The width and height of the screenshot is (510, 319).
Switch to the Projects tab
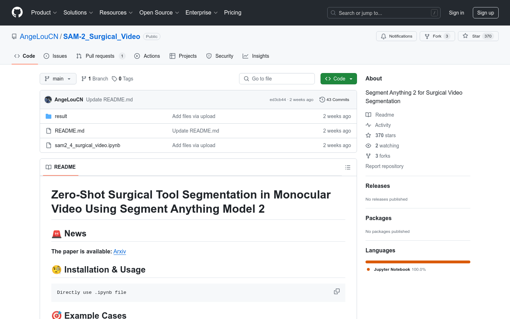click(x=183, y=56)
